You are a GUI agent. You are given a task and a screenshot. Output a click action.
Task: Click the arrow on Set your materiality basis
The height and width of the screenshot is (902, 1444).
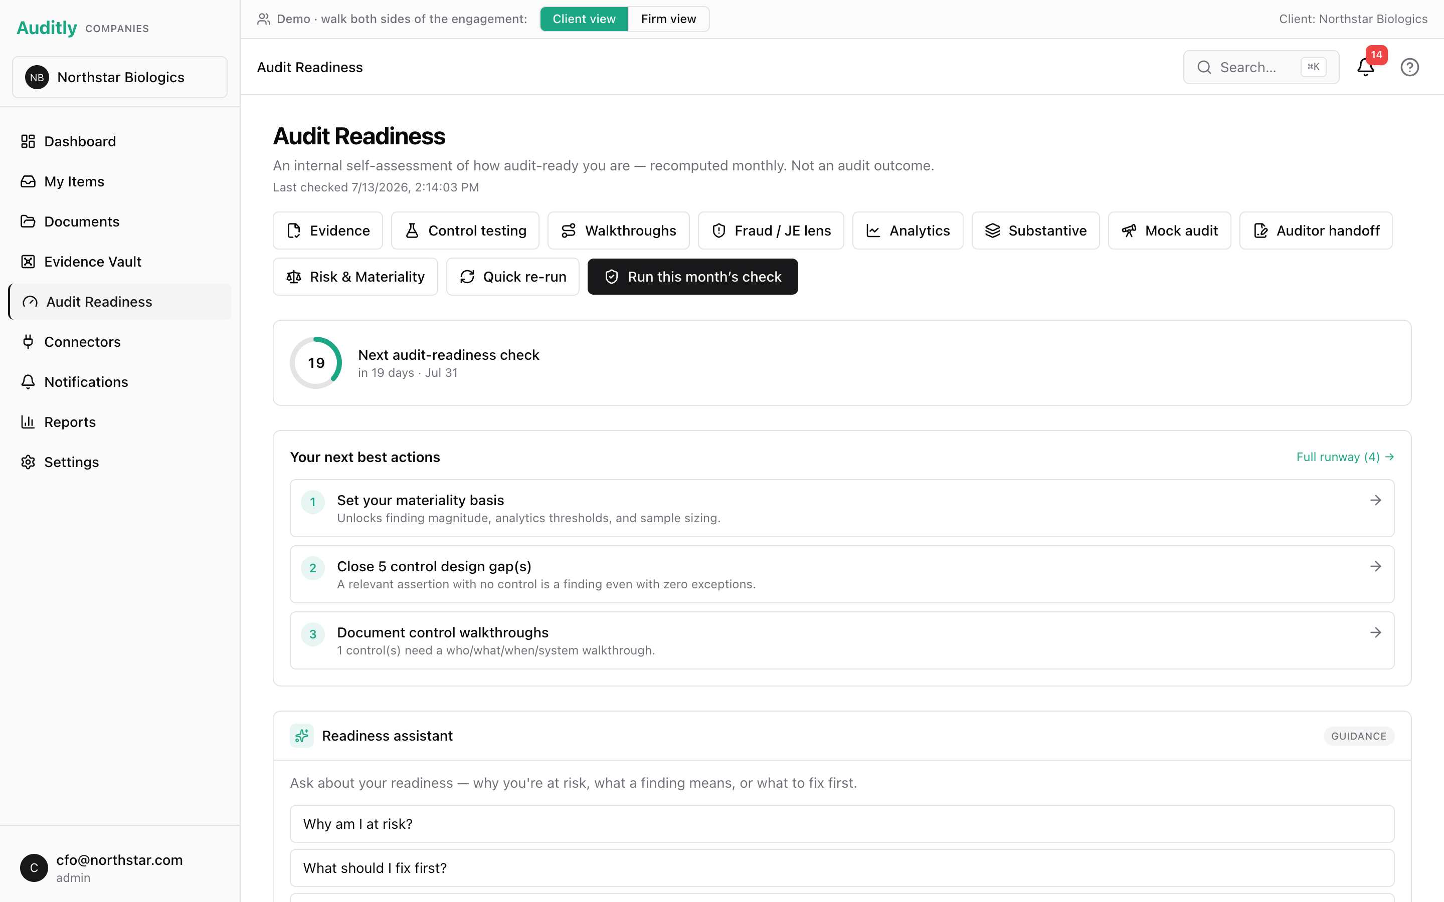pyautogui.click(x=1375, y=500)
